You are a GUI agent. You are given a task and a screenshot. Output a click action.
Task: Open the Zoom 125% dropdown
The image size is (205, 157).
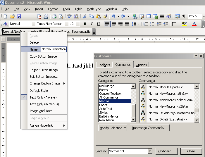204,16
